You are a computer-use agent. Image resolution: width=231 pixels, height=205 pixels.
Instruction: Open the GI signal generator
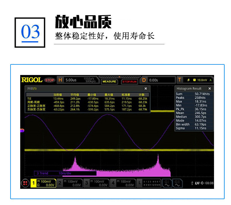click(167, 183)
